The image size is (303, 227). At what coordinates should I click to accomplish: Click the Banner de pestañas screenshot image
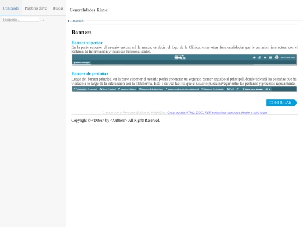185,89
